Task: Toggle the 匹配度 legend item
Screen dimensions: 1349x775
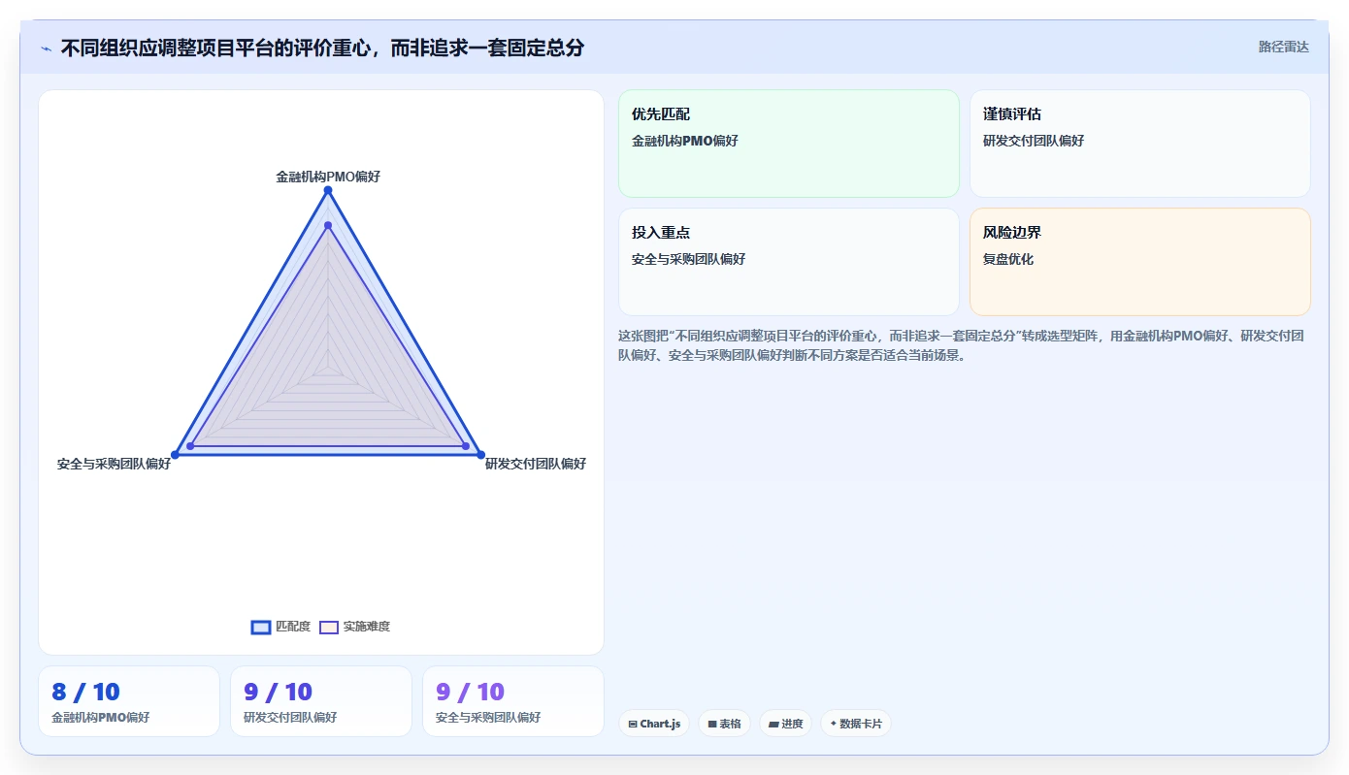Action: [280, 627]
